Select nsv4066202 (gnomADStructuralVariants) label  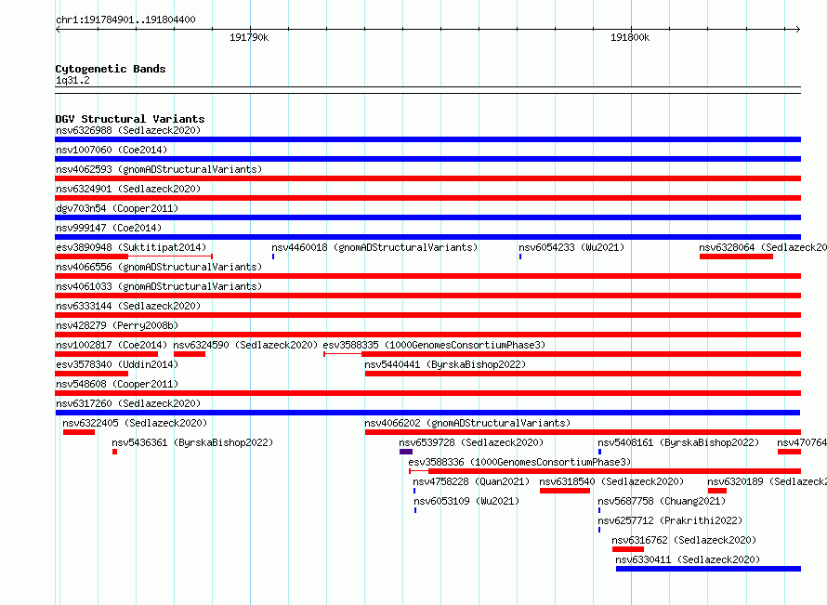pyautogui.click(x=467, y=423)
